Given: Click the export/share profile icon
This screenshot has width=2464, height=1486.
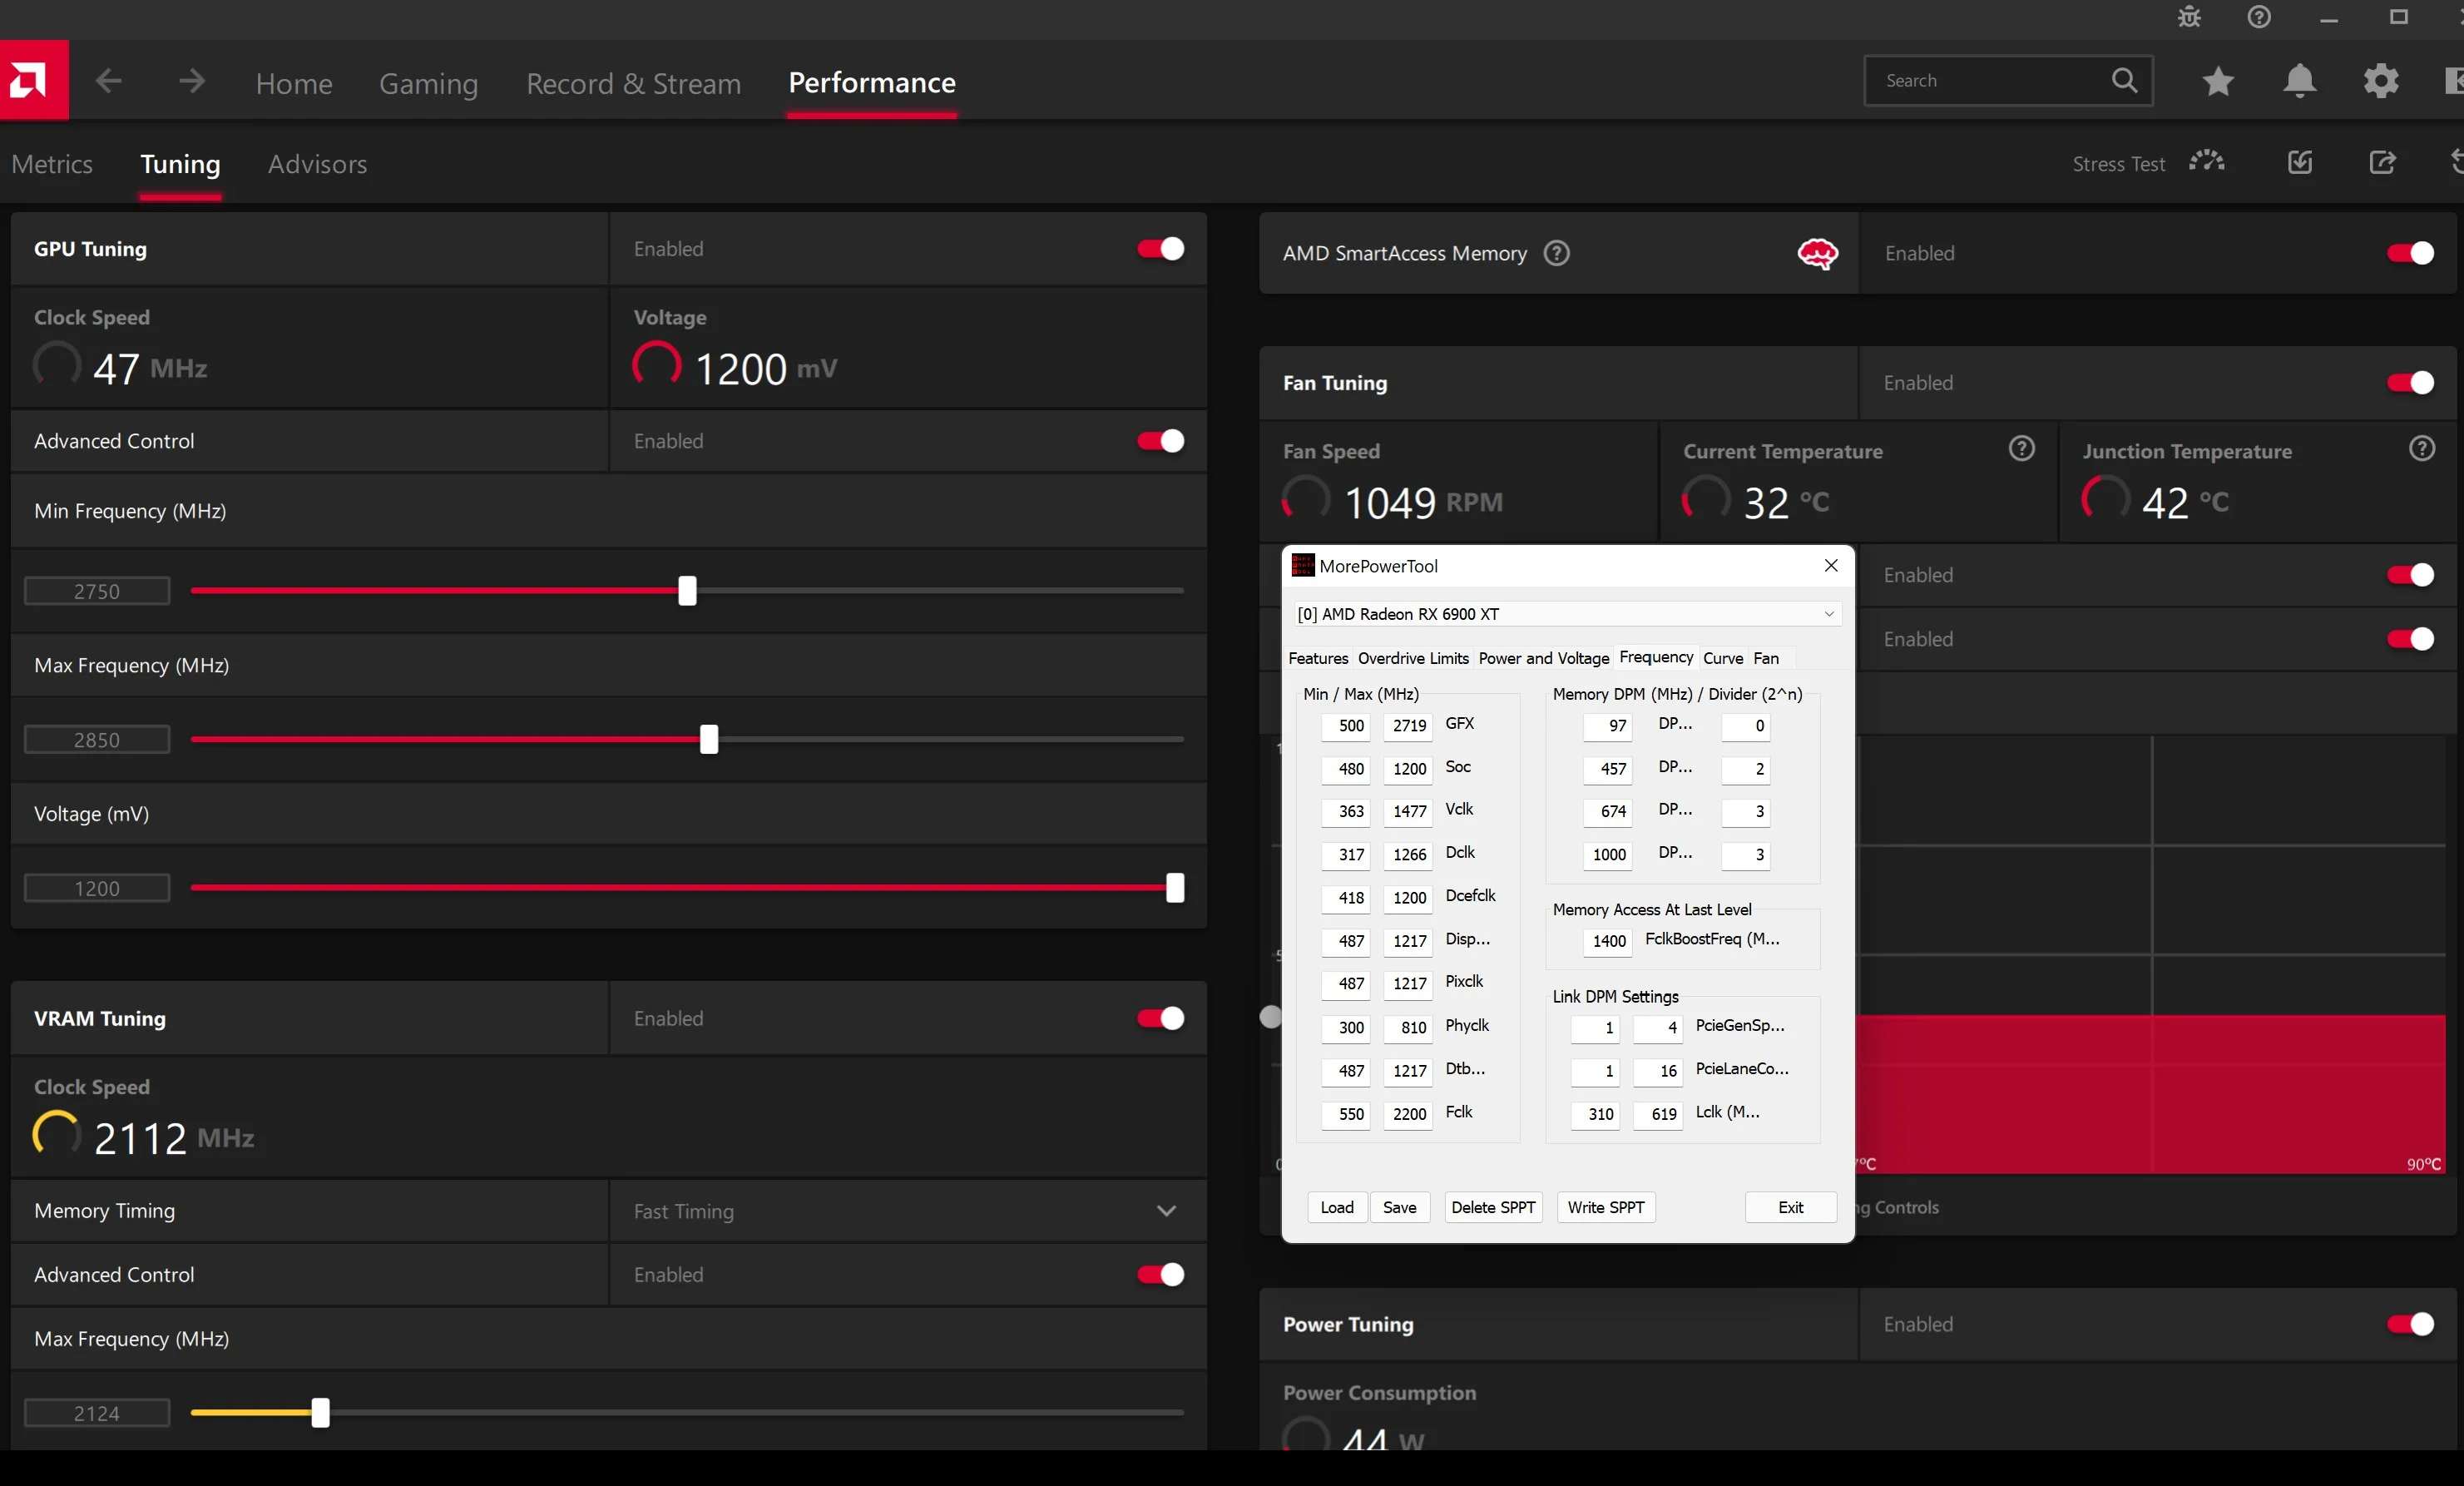Looking at the screenshot, I should click(x=2382, y=162).
